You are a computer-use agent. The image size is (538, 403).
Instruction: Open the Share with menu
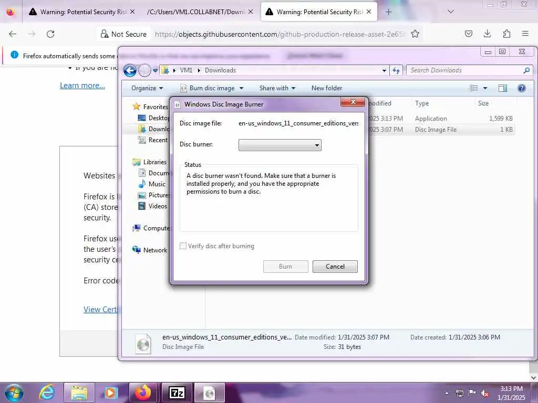click(x=277, y=88)
